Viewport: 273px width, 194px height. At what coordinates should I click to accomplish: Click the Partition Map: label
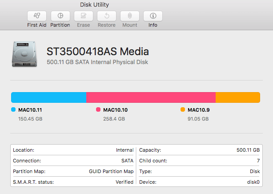tap(29, 171)
